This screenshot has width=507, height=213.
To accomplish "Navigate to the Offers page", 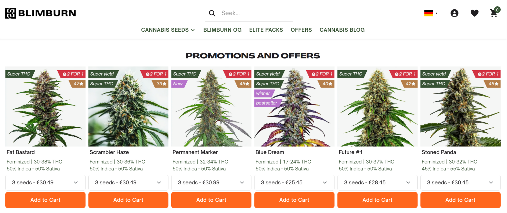I will tap(301, 30).
